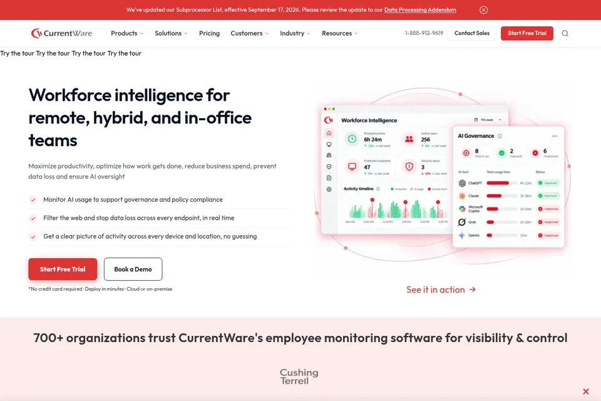Click the Grok usage bar
The height and width of the screenshot is (401, 601).
[x=501, y=222]
